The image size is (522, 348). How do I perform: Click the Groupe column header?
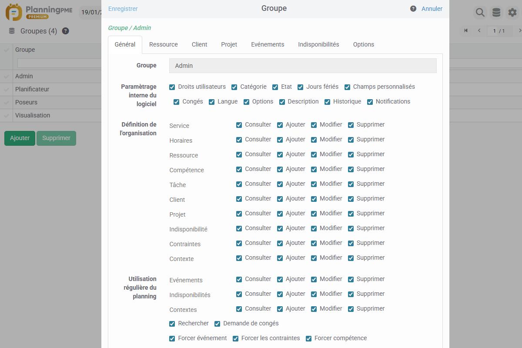coord(25,50)
